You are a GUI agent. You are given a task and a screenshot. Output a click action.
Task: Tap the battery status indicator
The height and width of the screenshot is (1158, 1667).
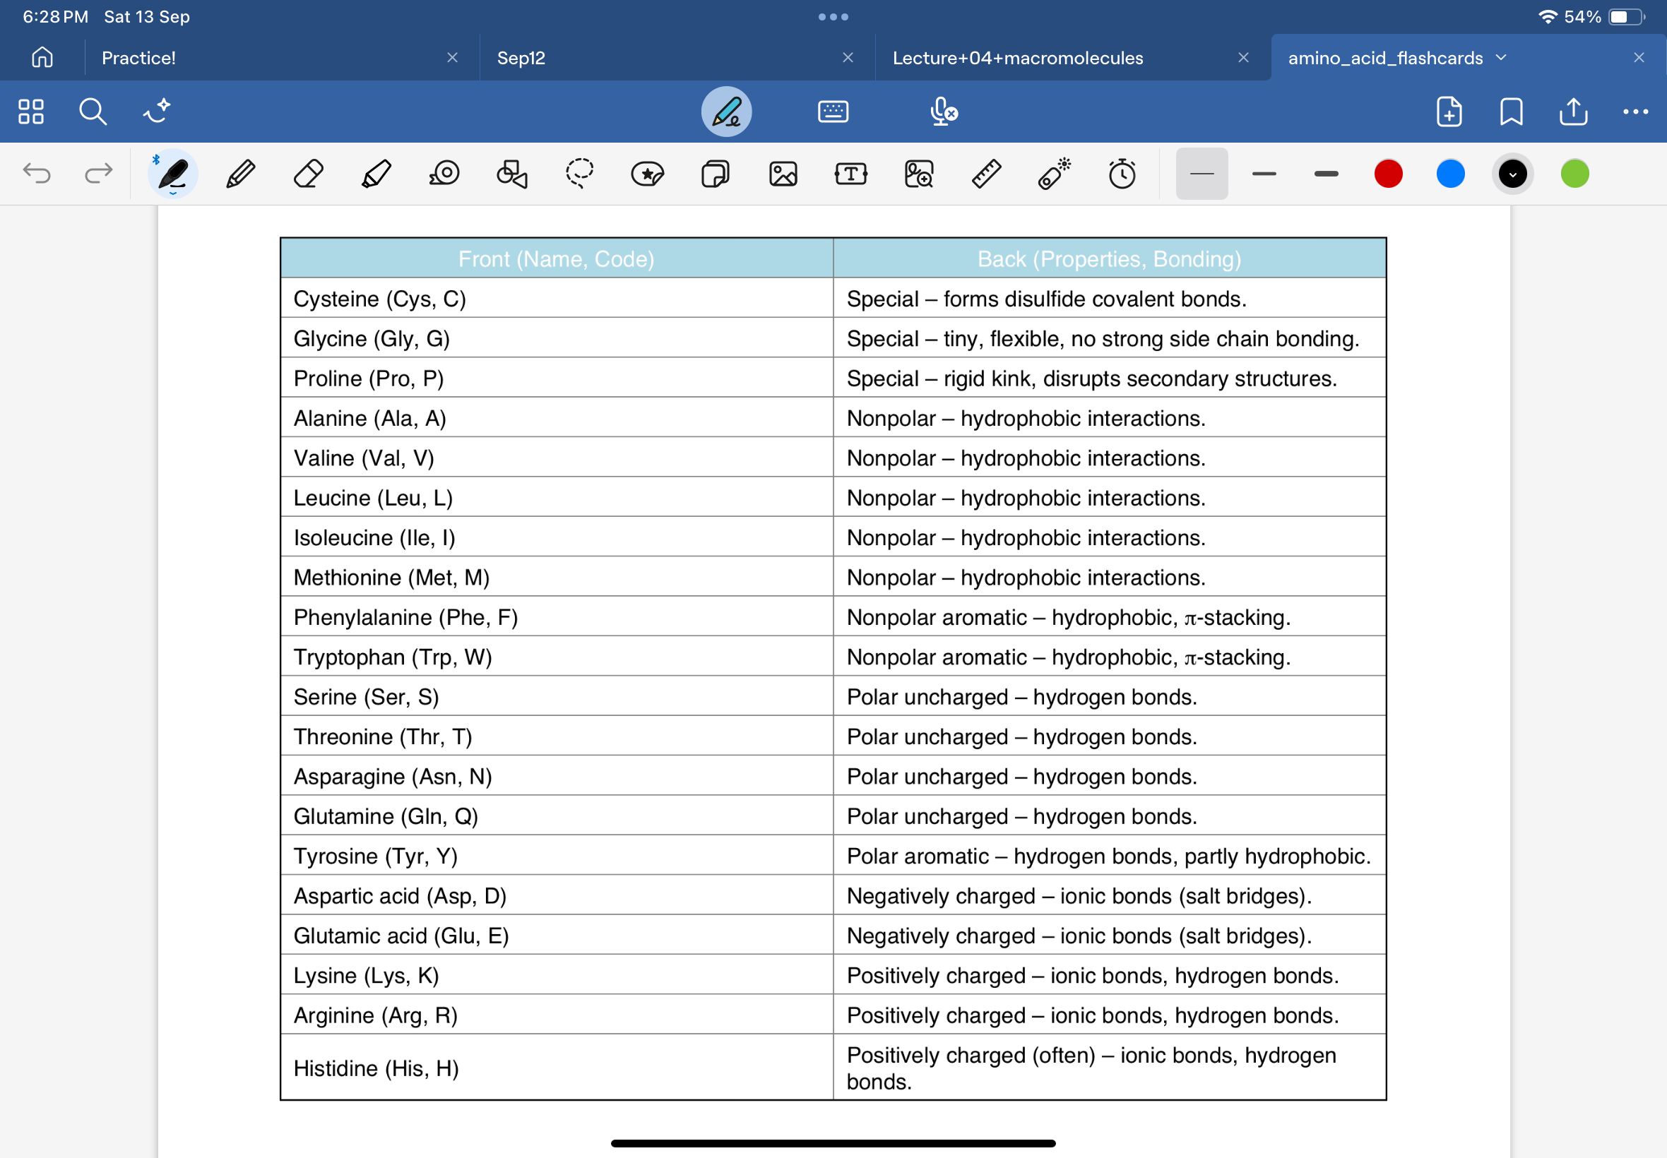click(1626, 17)
